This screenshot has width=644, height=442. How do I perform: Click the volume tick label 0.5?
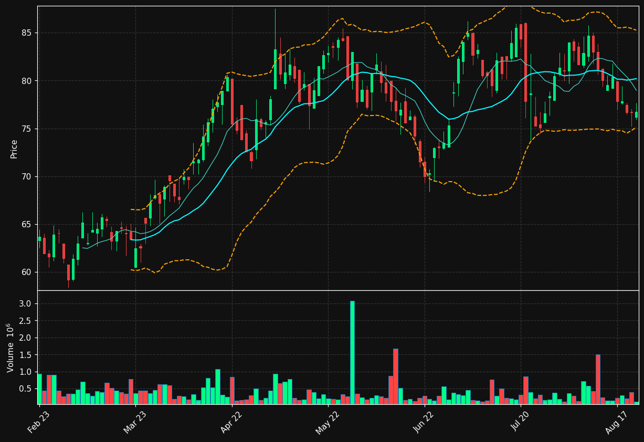(26, 389)
